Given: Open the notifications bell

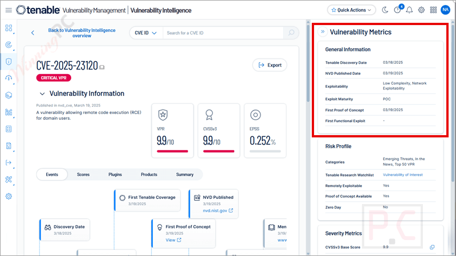Looking at the screenshot, I should coord(409,10).
